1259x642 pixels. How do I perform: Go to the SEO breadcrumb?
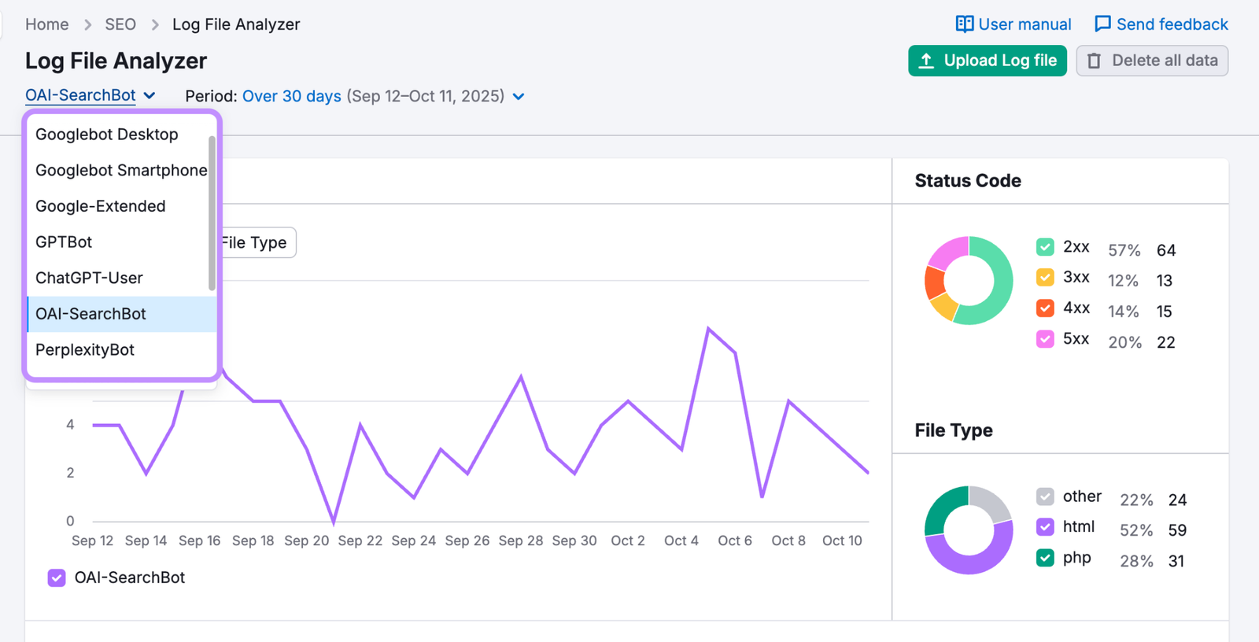[120, 24]
